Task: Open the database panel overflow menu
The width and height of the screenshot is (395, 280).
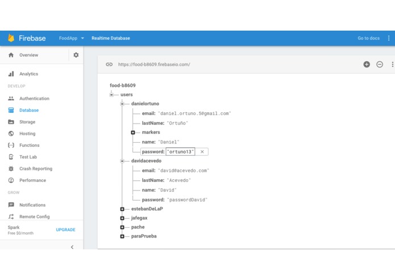Action: click(392, 64)
